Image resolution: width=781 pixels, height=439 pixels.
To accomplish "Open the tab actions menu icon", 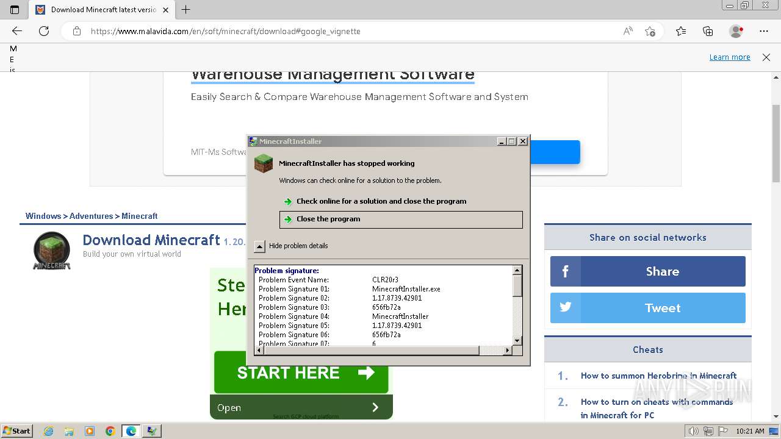I will 15,10.
